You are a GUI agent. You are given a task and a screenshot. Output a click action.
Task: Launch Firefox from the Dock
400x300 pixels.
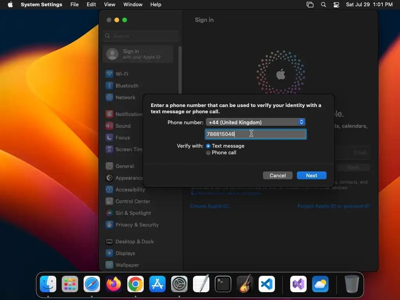pos(114,284)
